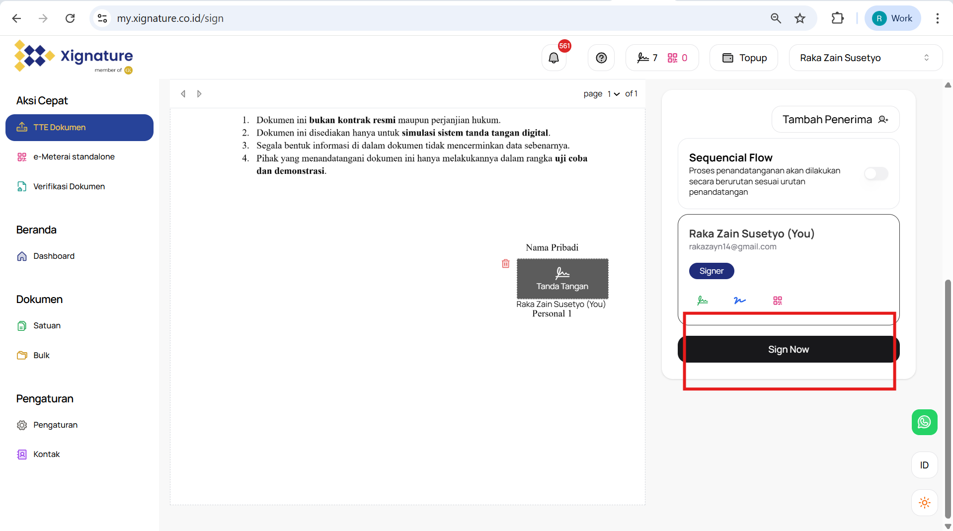Click the help question mark icon

click(x=601, y=58)
